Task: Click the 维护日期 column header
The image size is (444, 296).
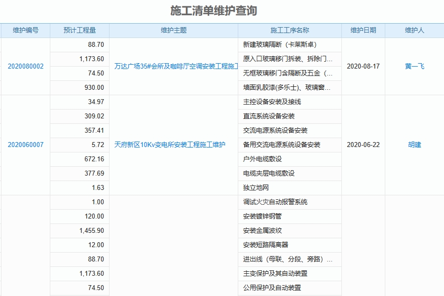Action: pos(362,30)
